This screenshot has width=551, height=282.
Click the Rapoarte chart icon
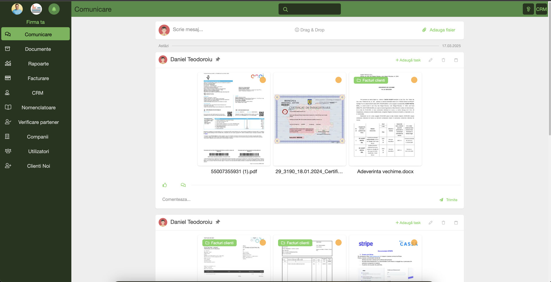coord(8,63)
